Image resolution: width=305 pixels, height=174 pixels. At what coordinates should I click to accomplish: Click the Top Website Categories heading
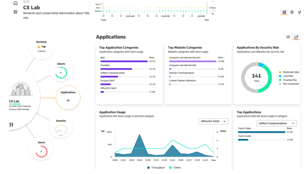(x=185, y=47)
